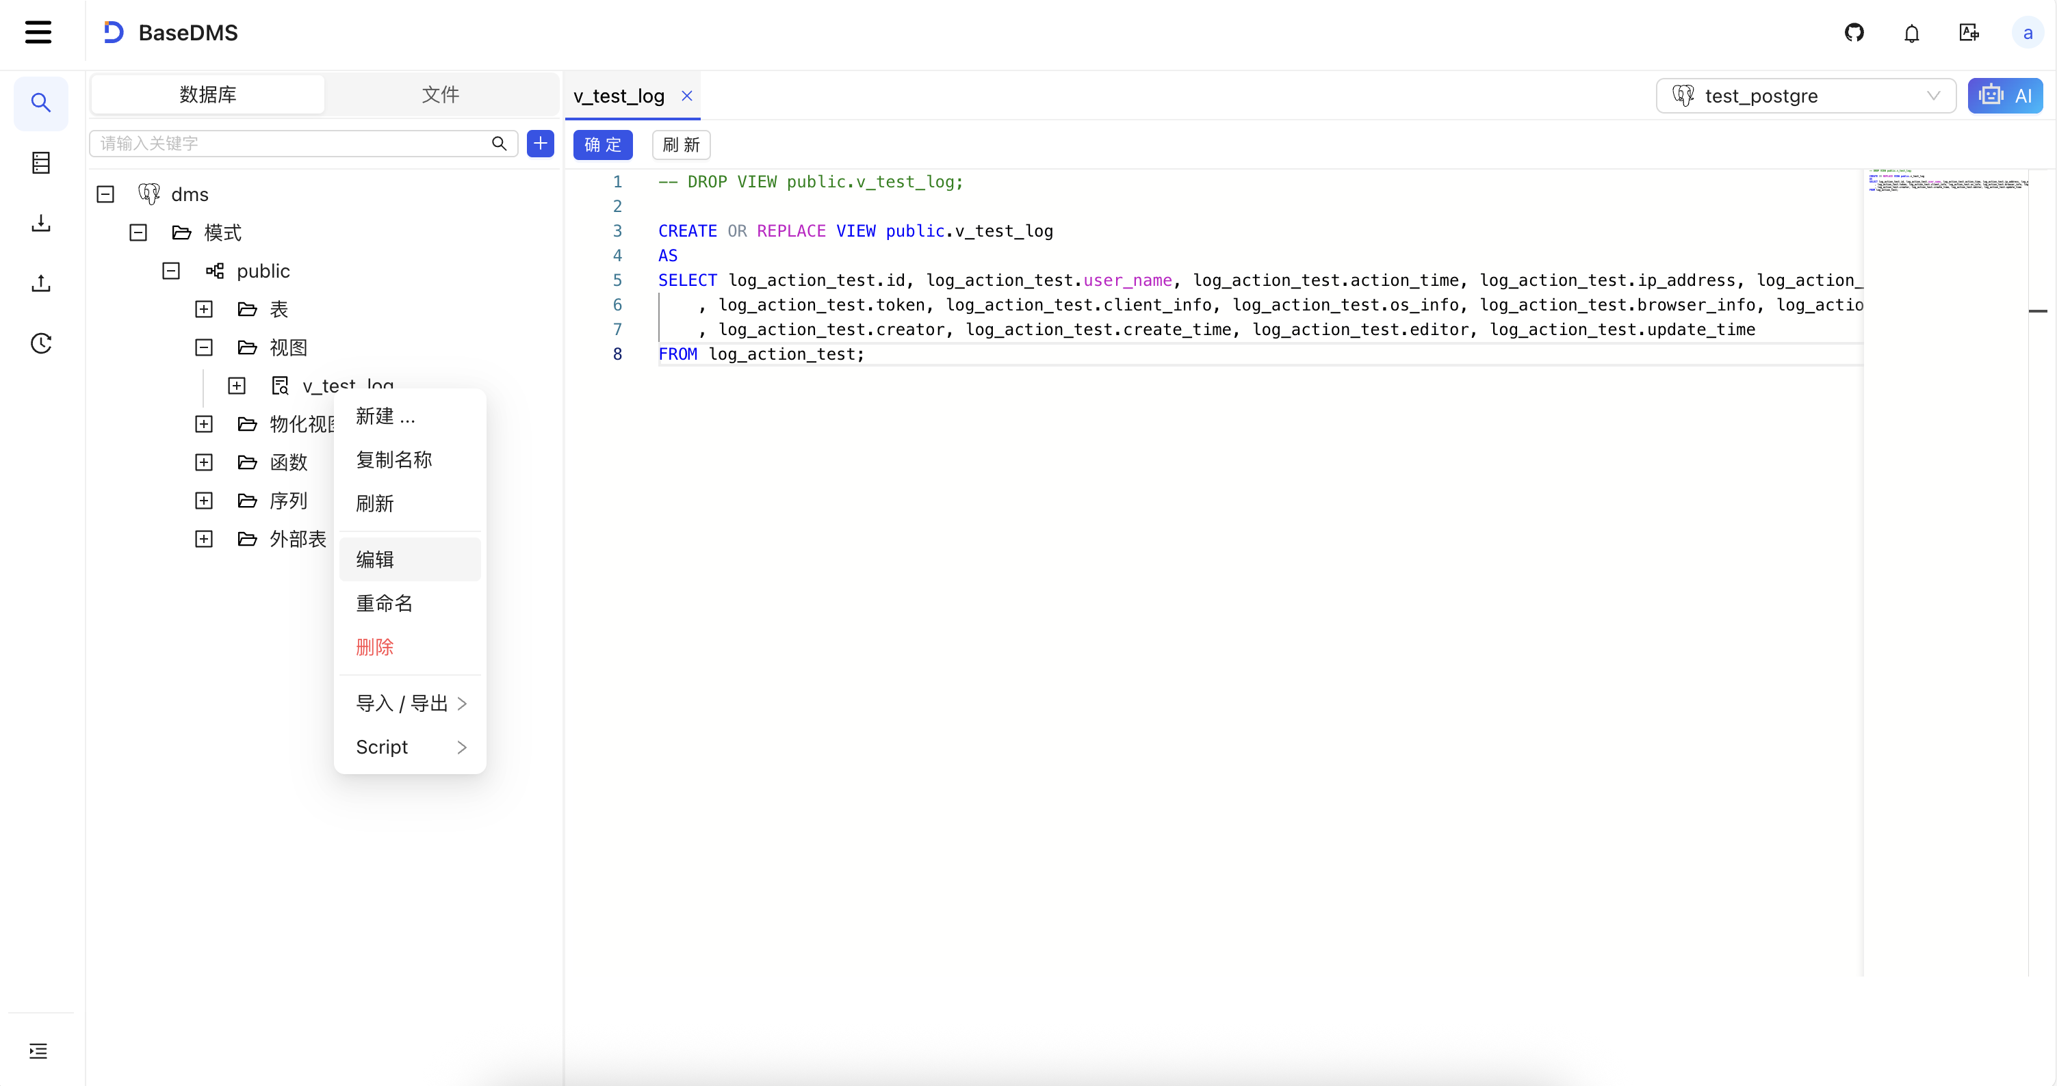This screenshot has width=2057, height=1086.
Task: Choose 编辑 from the context menu
Action: [375, 559]
